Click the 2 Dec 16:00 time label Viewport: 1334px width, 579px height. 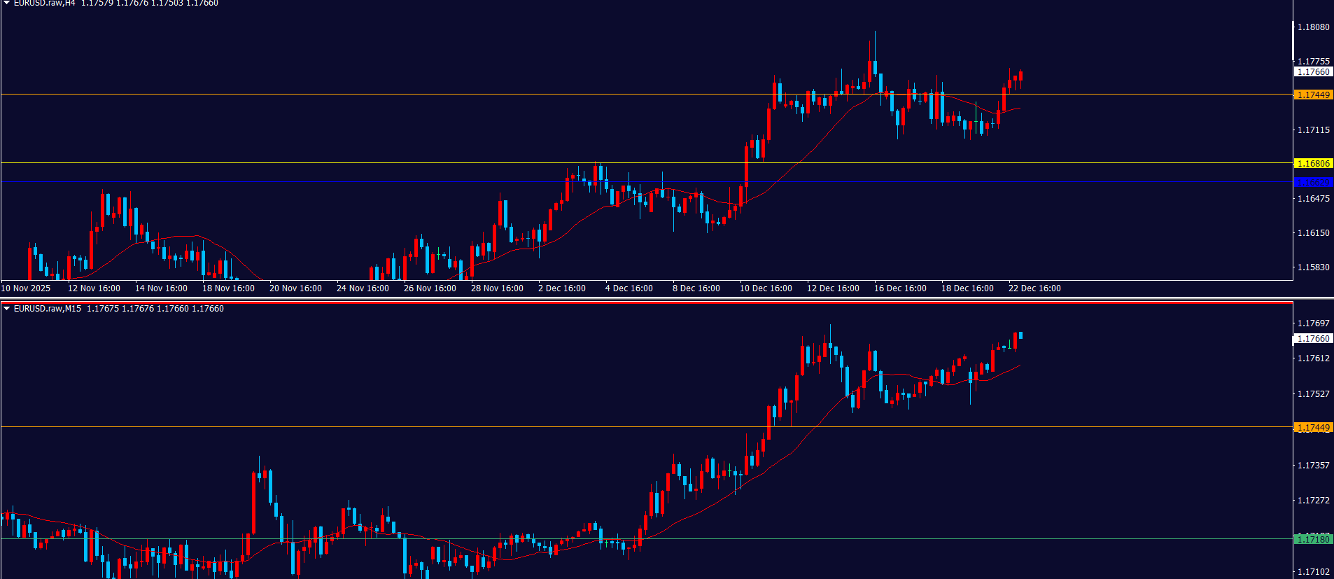click(562, 288)
